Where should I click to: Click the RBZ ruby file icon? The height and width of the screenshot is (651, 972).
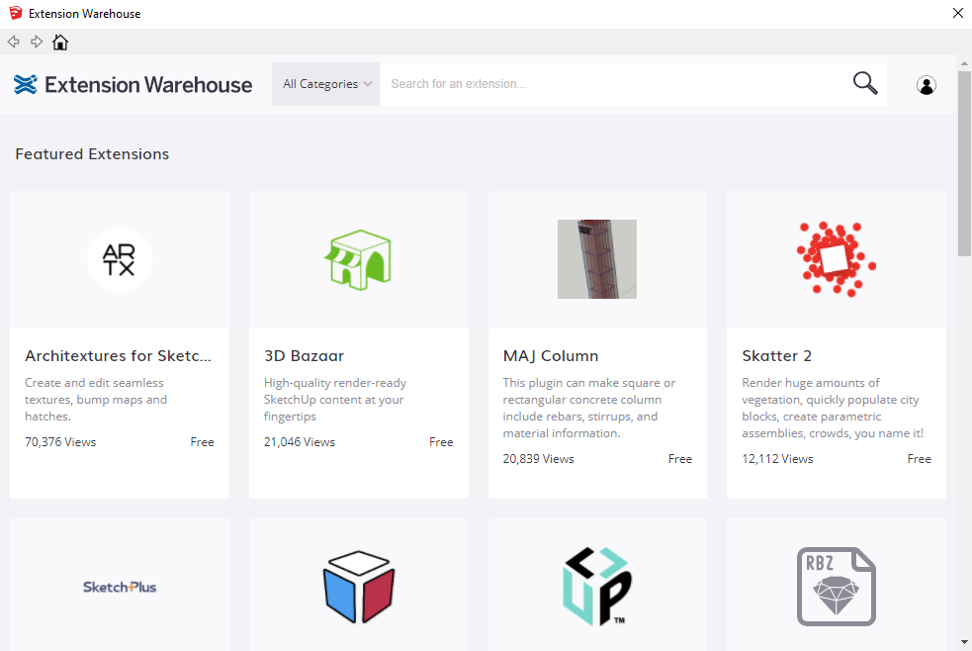tap(836, 587)
